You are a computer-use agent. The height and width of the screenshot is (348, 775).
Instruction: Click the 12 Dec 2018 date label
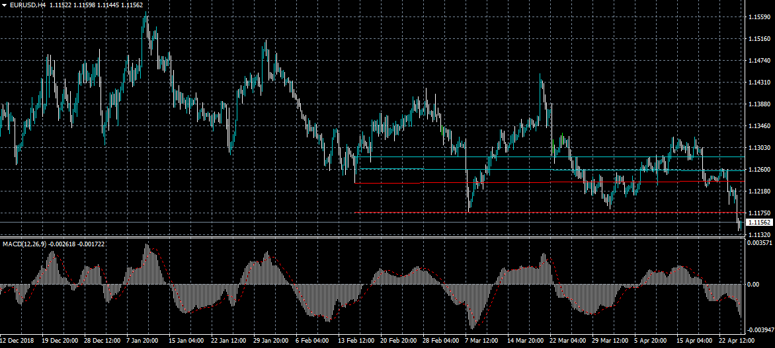17,341
